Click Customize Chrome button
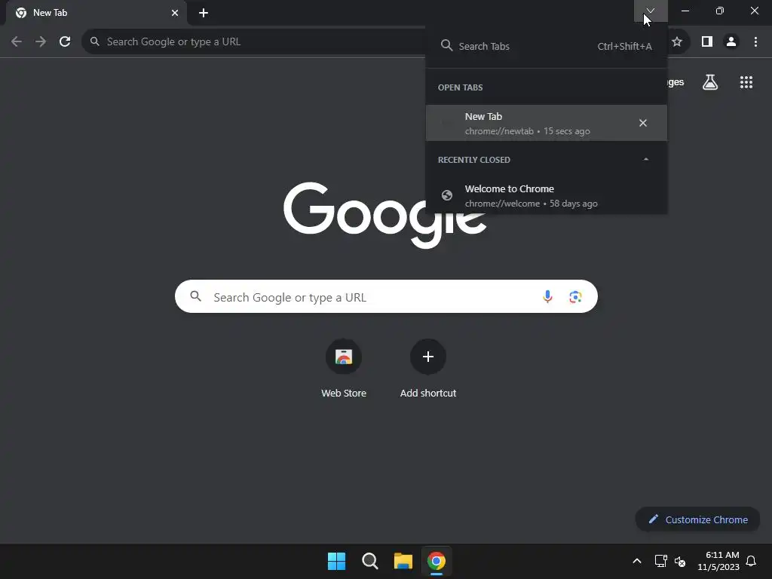 697,519
